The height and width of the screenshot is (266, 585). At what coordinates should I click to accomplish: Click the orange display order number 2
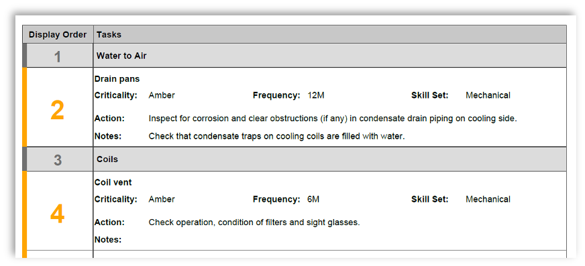click(58, 111)
